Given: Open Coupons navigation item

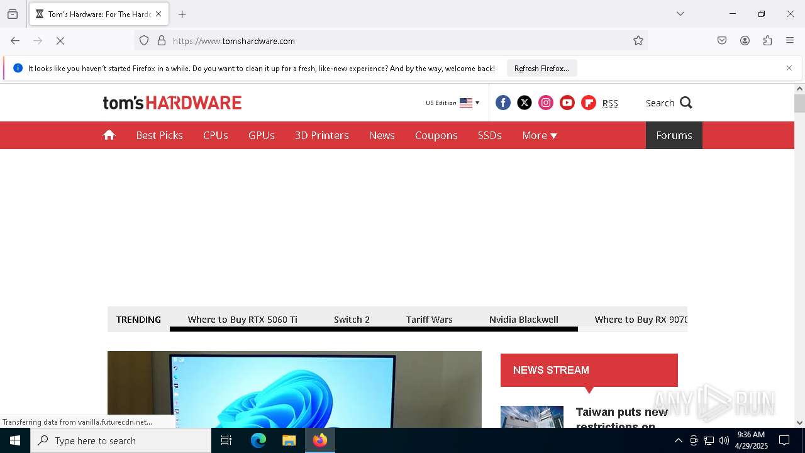Looking at the screenshot, I should pos(436,135).
